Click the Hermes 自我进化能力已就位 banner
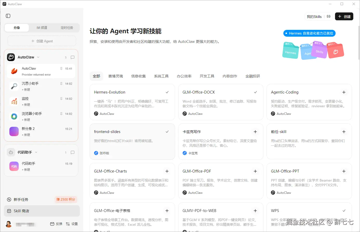360x232 pixels. point(309,33)
